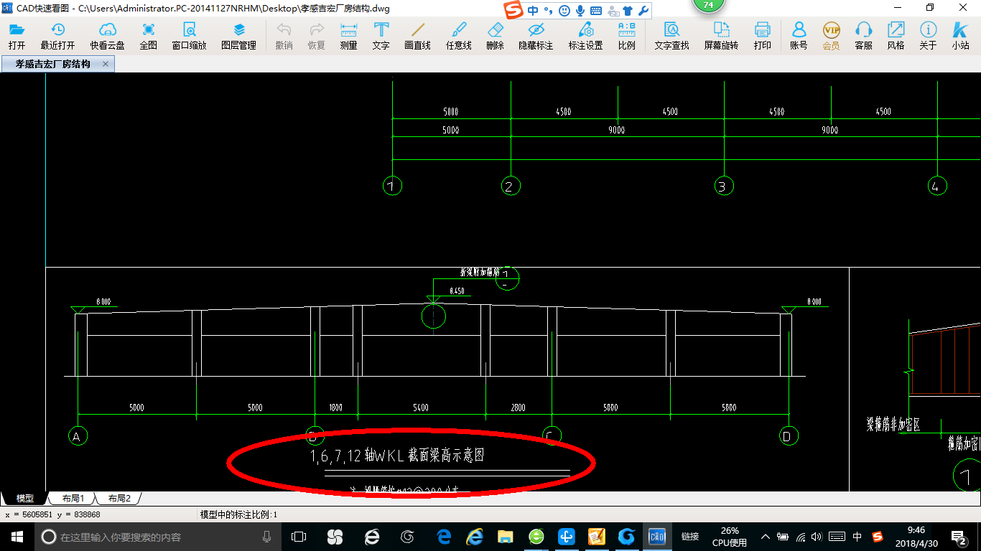Toggle Sogou input between 中 and English
Screen dimensions: 981x551
pos(533,11)
